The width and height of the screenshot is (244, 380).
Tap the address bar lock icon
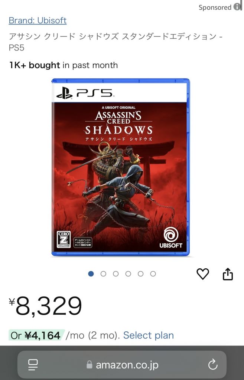pos(90,364)
